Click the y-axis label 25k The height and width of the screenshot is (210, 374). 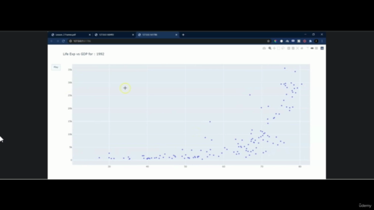(x=70, y=96)
